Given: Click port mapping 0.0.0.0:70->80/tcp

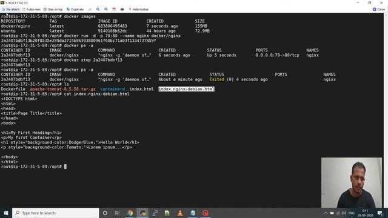Looking at the screenshot, I should 278,55.
